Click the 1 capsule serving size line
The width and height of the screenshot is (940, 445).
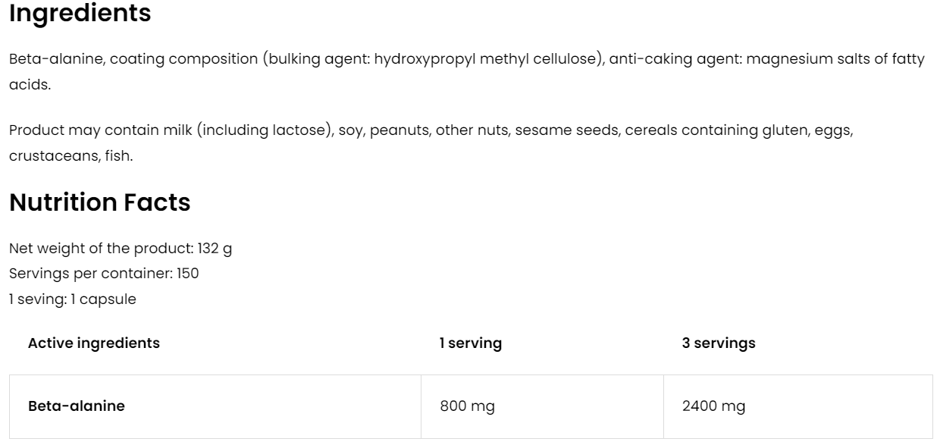73,299
